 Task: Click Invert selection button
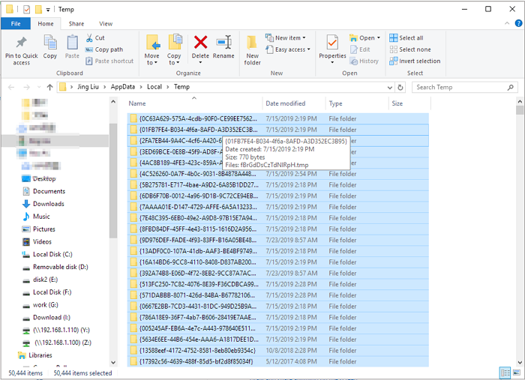tap(419, 61)
